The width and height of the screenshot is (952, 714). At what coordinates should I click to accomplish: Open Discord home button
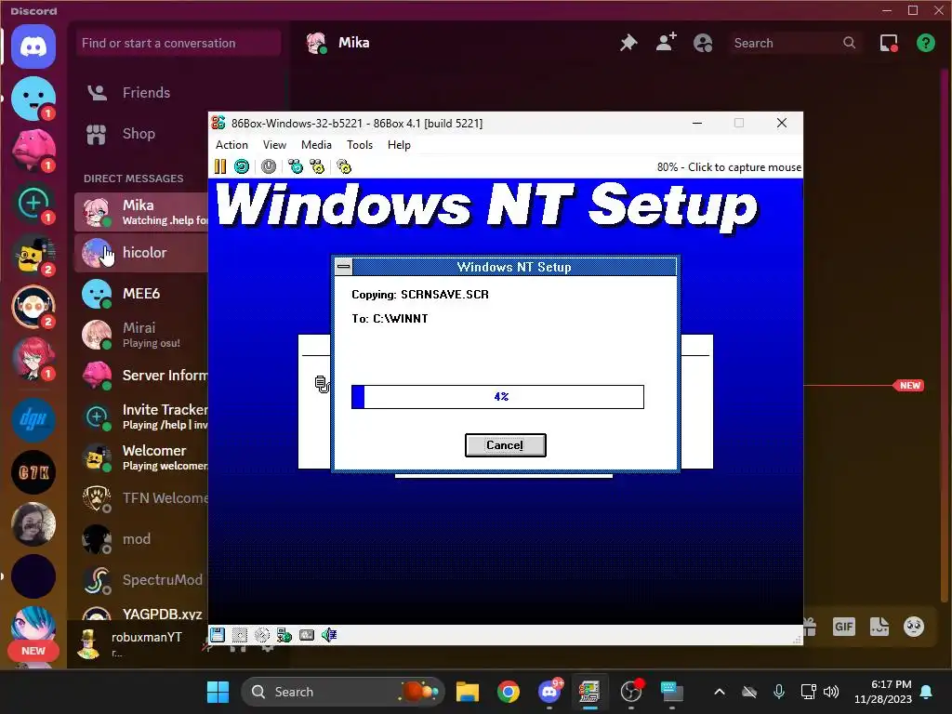(33, 46)
